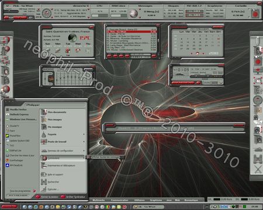Select Muse - Undisclosed Desires track
Viewport: 263px width, 210px height.
[131, 50]
